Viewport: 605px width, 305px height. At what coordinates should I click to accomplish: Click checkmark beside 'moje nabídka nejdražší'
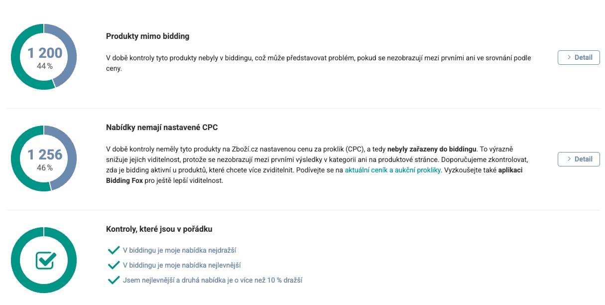pyautogui.click(x=114, y=250)
